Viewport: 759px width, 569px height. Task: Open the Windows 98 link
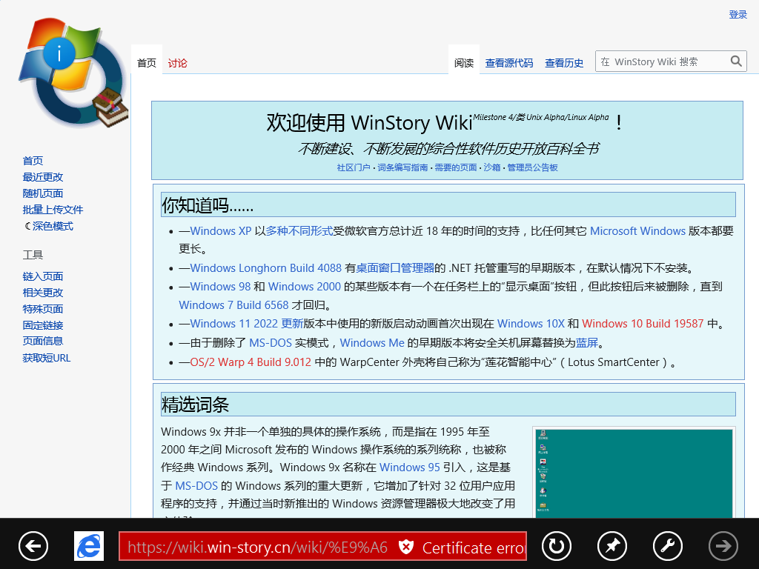pos(220,287)
